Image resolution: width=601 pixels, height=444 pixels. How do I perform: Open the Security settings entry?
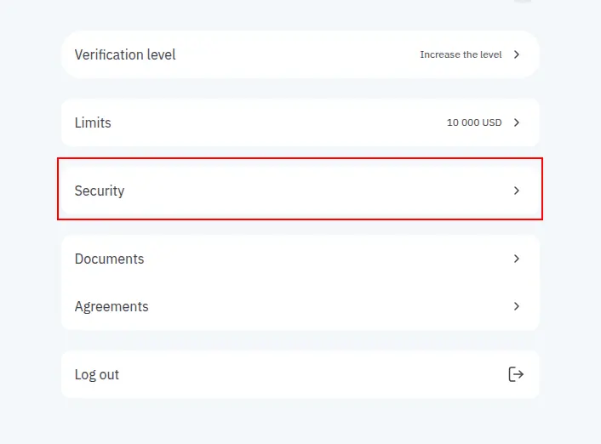(x=100, y=191)
